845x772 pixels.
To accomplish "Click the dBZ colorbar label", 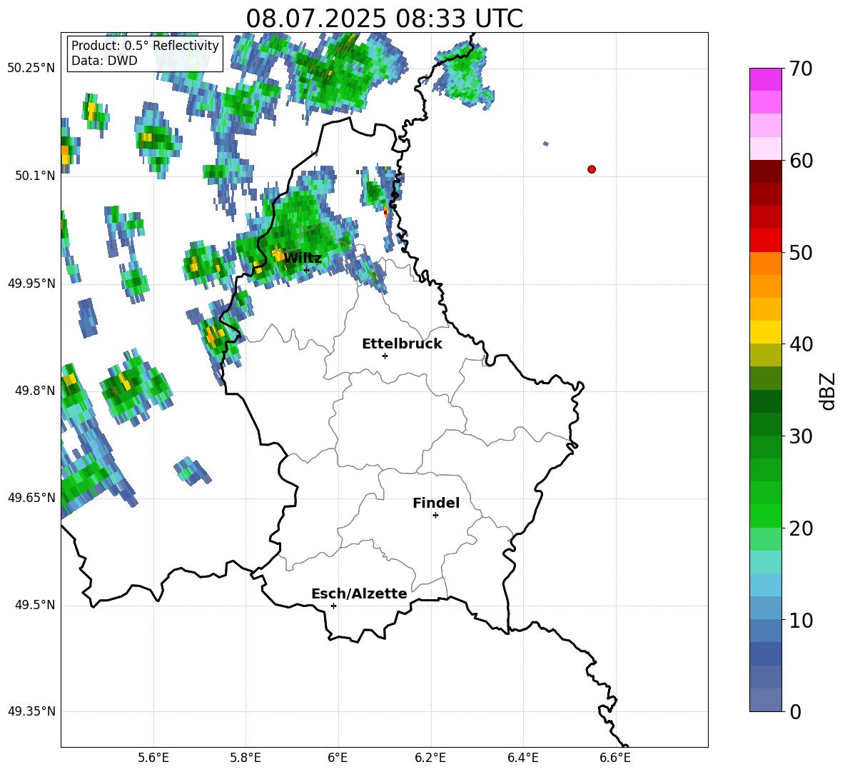I will click(x=828, y=391).
